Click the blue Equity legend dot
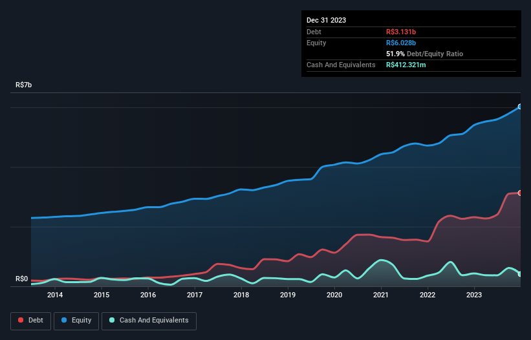This screenshot has width=531, height=340. tap(64, 320)
